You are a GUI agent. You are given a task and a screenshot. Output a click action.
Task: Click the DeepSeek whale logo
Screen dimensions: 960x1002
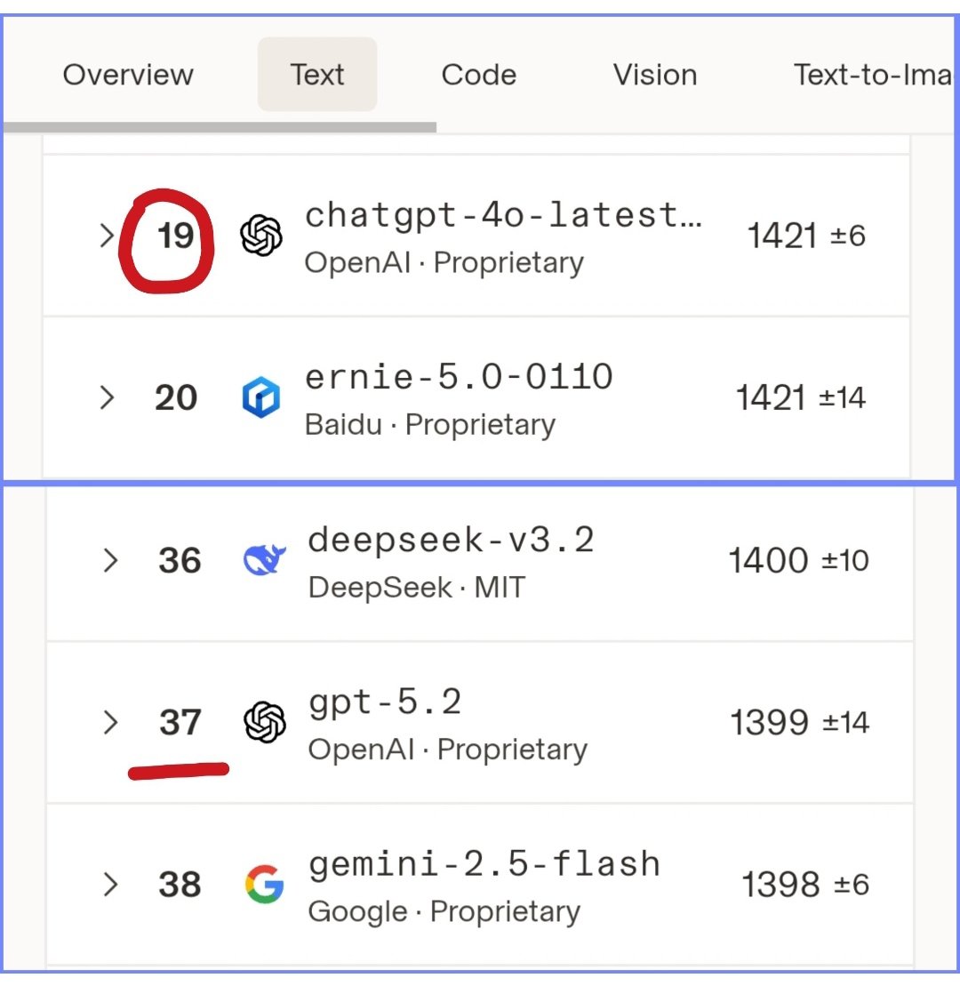[x=264, y=560]
